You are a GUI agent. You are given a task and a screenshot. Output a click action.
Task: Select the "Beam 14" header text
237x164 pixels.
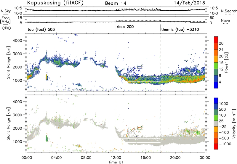(116, 3)
